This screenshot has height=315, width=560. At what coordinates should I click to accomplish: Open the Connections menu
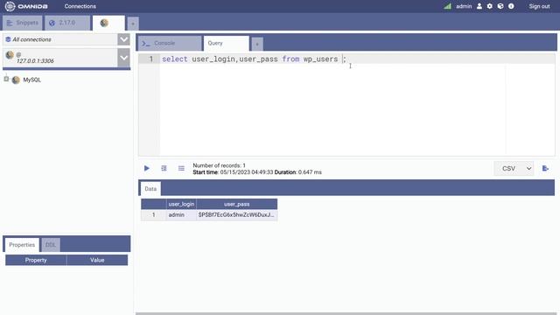[80, 6]
